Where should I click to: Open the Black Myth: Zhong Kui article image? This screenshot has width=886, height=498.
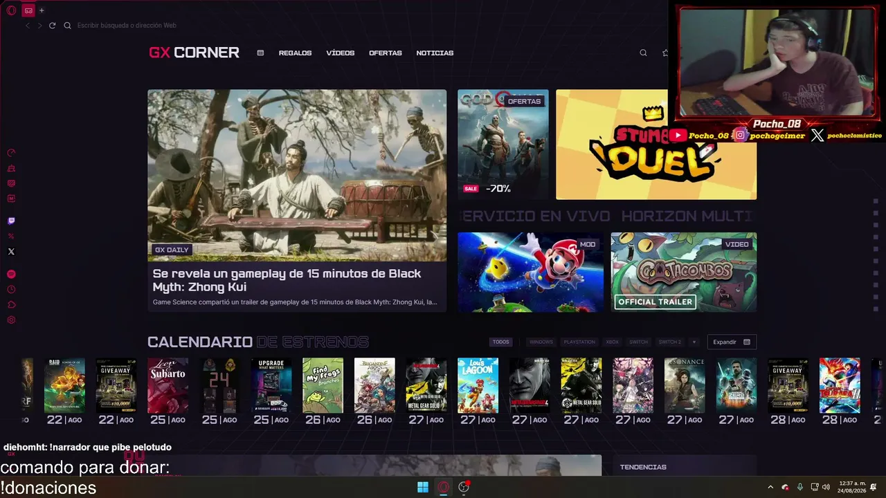(x=297, y=175)
